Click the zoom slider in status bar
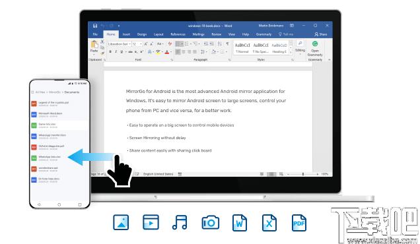Image resolution: width=420 pixels, height=244 pixels. click(303, 174)
